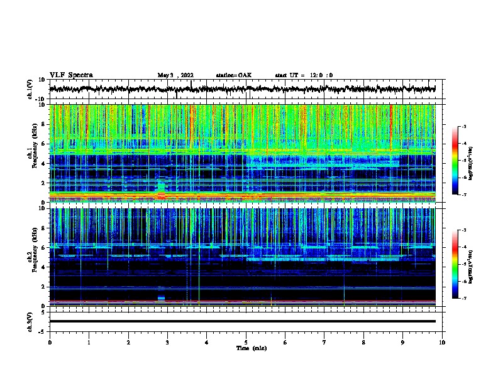
Task: Click the time axis tick label "8"
Action: (363, 343)
